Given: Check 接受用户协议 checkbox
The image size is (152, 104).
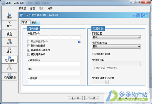Looking at the screenshot, I should (x=29, y=54).
